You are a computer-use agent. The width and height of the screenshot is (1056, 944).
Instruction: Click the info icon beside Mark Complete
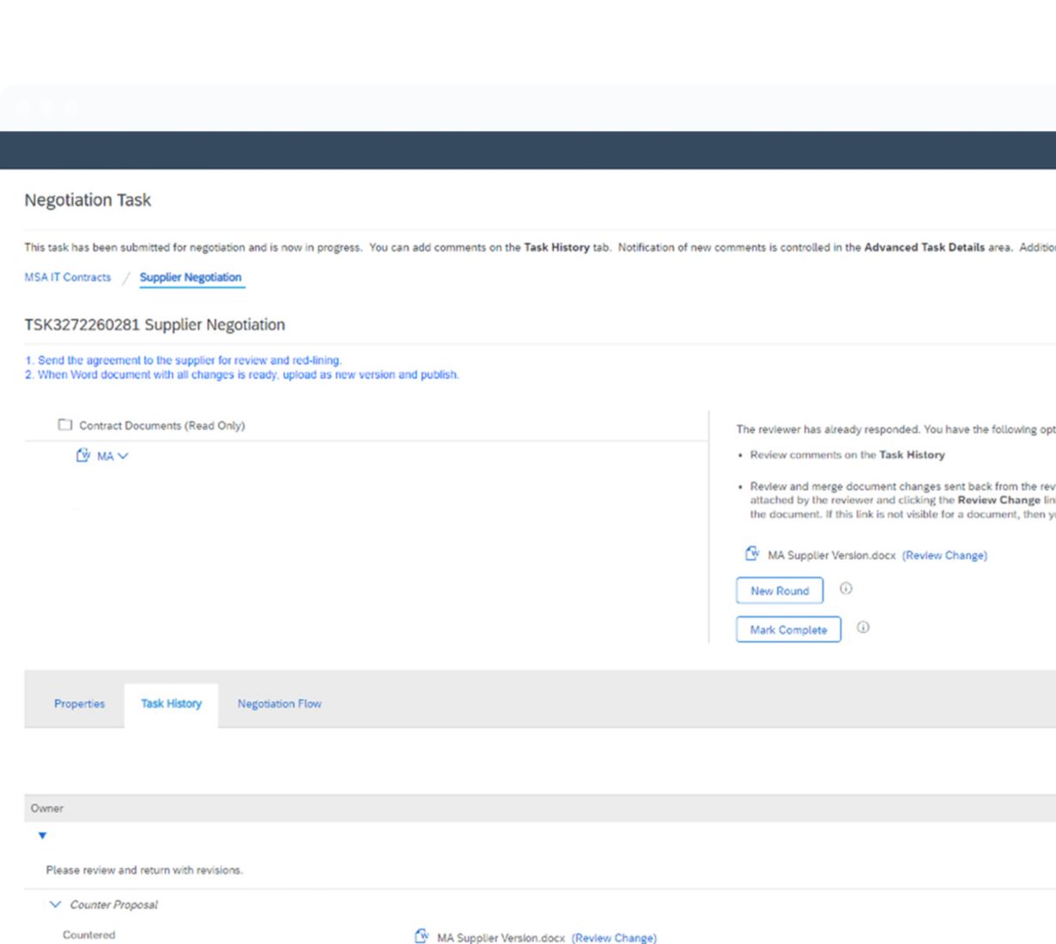click(863, 627)
